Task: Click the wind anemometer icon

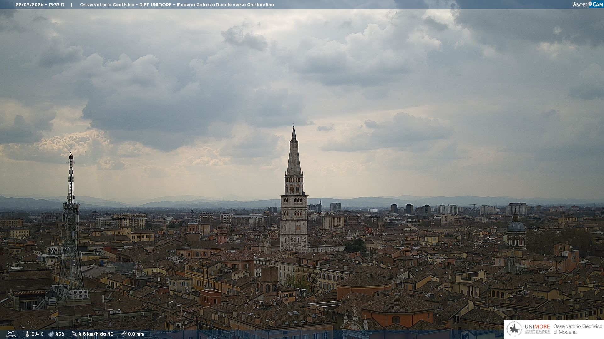Action: pos(74,334)
